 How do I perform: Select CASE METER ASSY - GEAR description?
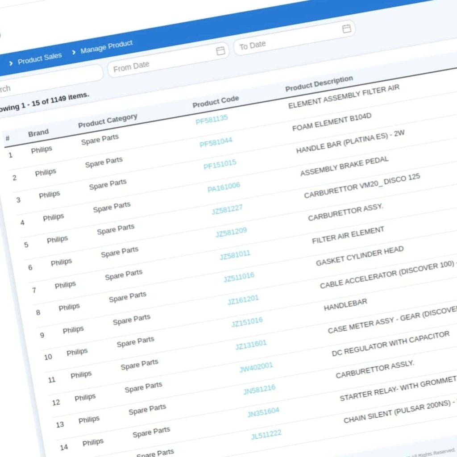pos(392,320)
